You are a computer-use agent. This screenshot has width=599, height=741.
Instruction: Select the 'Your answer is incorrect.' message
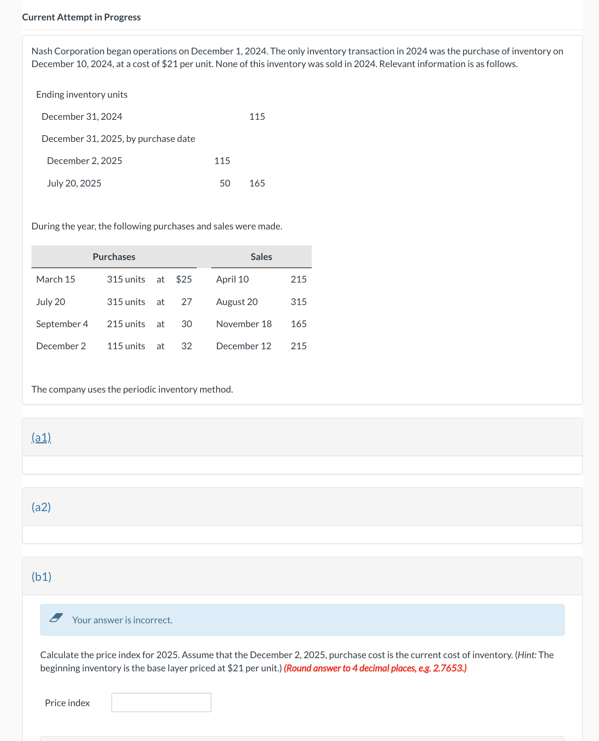point(122,620)
